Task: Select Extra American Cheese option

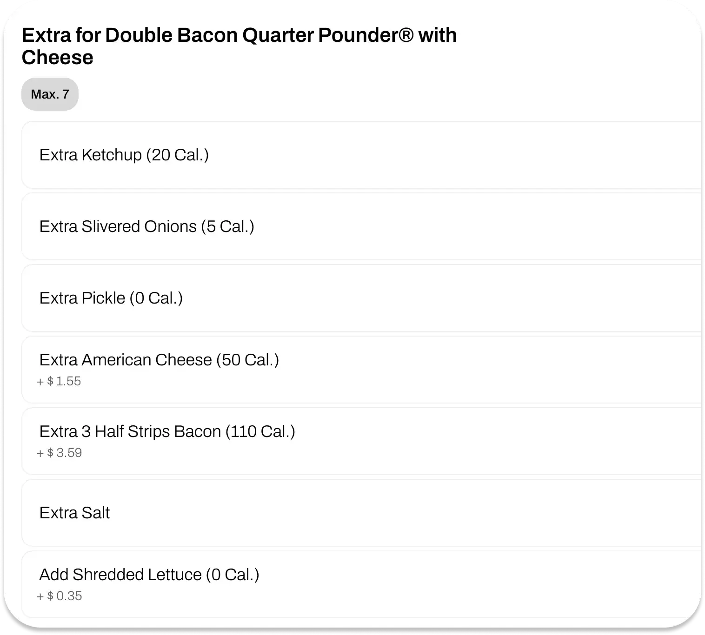Action: tap(159, 360)
